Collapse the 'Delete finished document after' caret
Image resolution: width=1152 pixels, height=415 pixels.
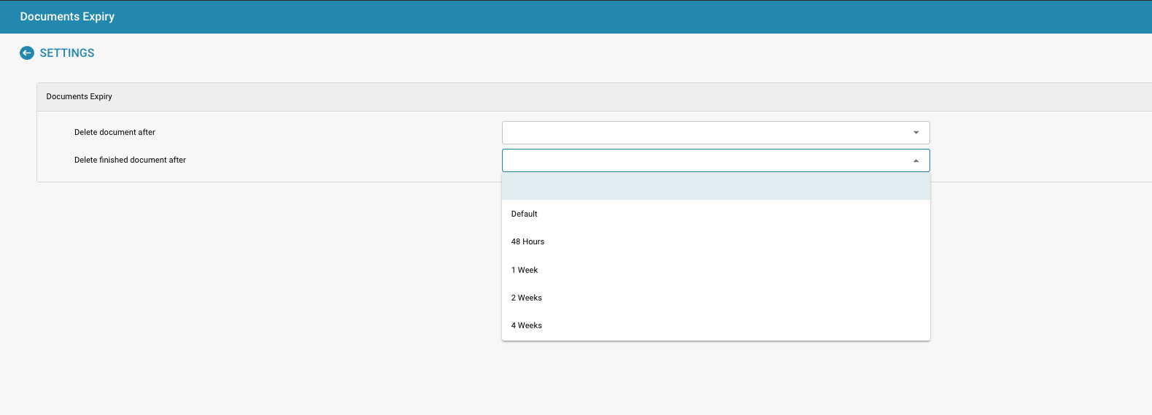click(916, 160)
